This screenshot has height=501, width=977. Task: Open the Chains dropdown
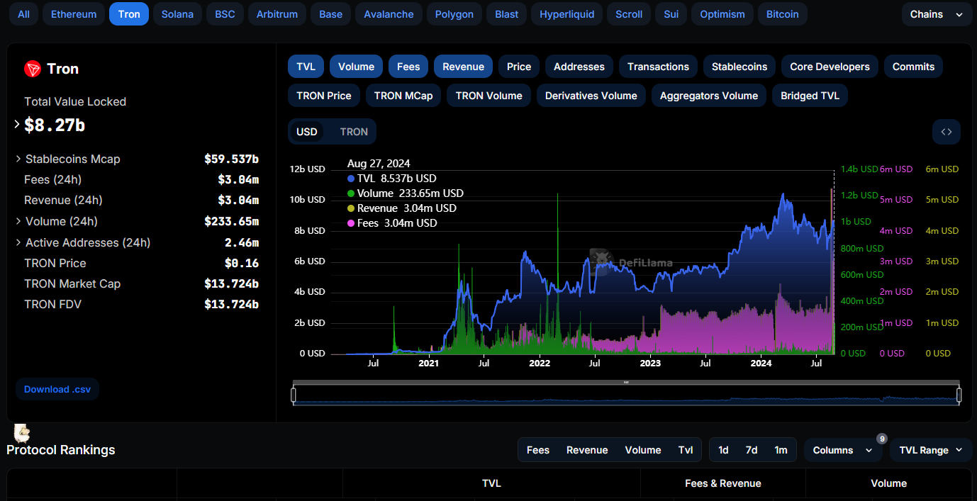(937, 14)
